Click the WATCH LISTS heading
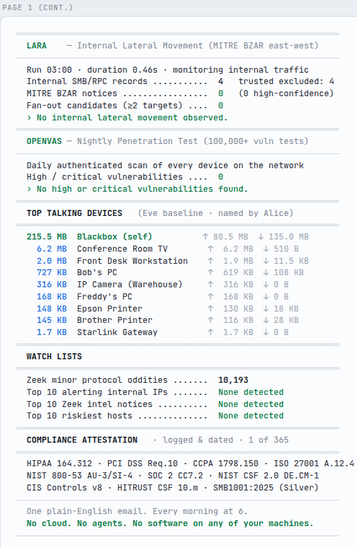Viewport: 357px width, 547px height. point(54,357)
